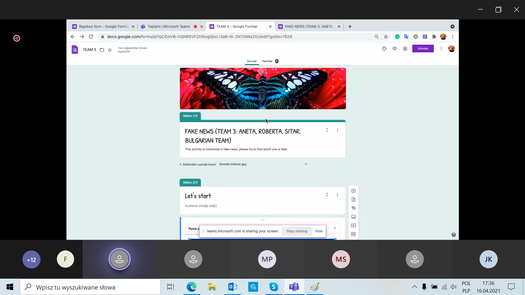525x295 pixels.
Task: Open Extensions puzzle icon
Action: [434, 37]
